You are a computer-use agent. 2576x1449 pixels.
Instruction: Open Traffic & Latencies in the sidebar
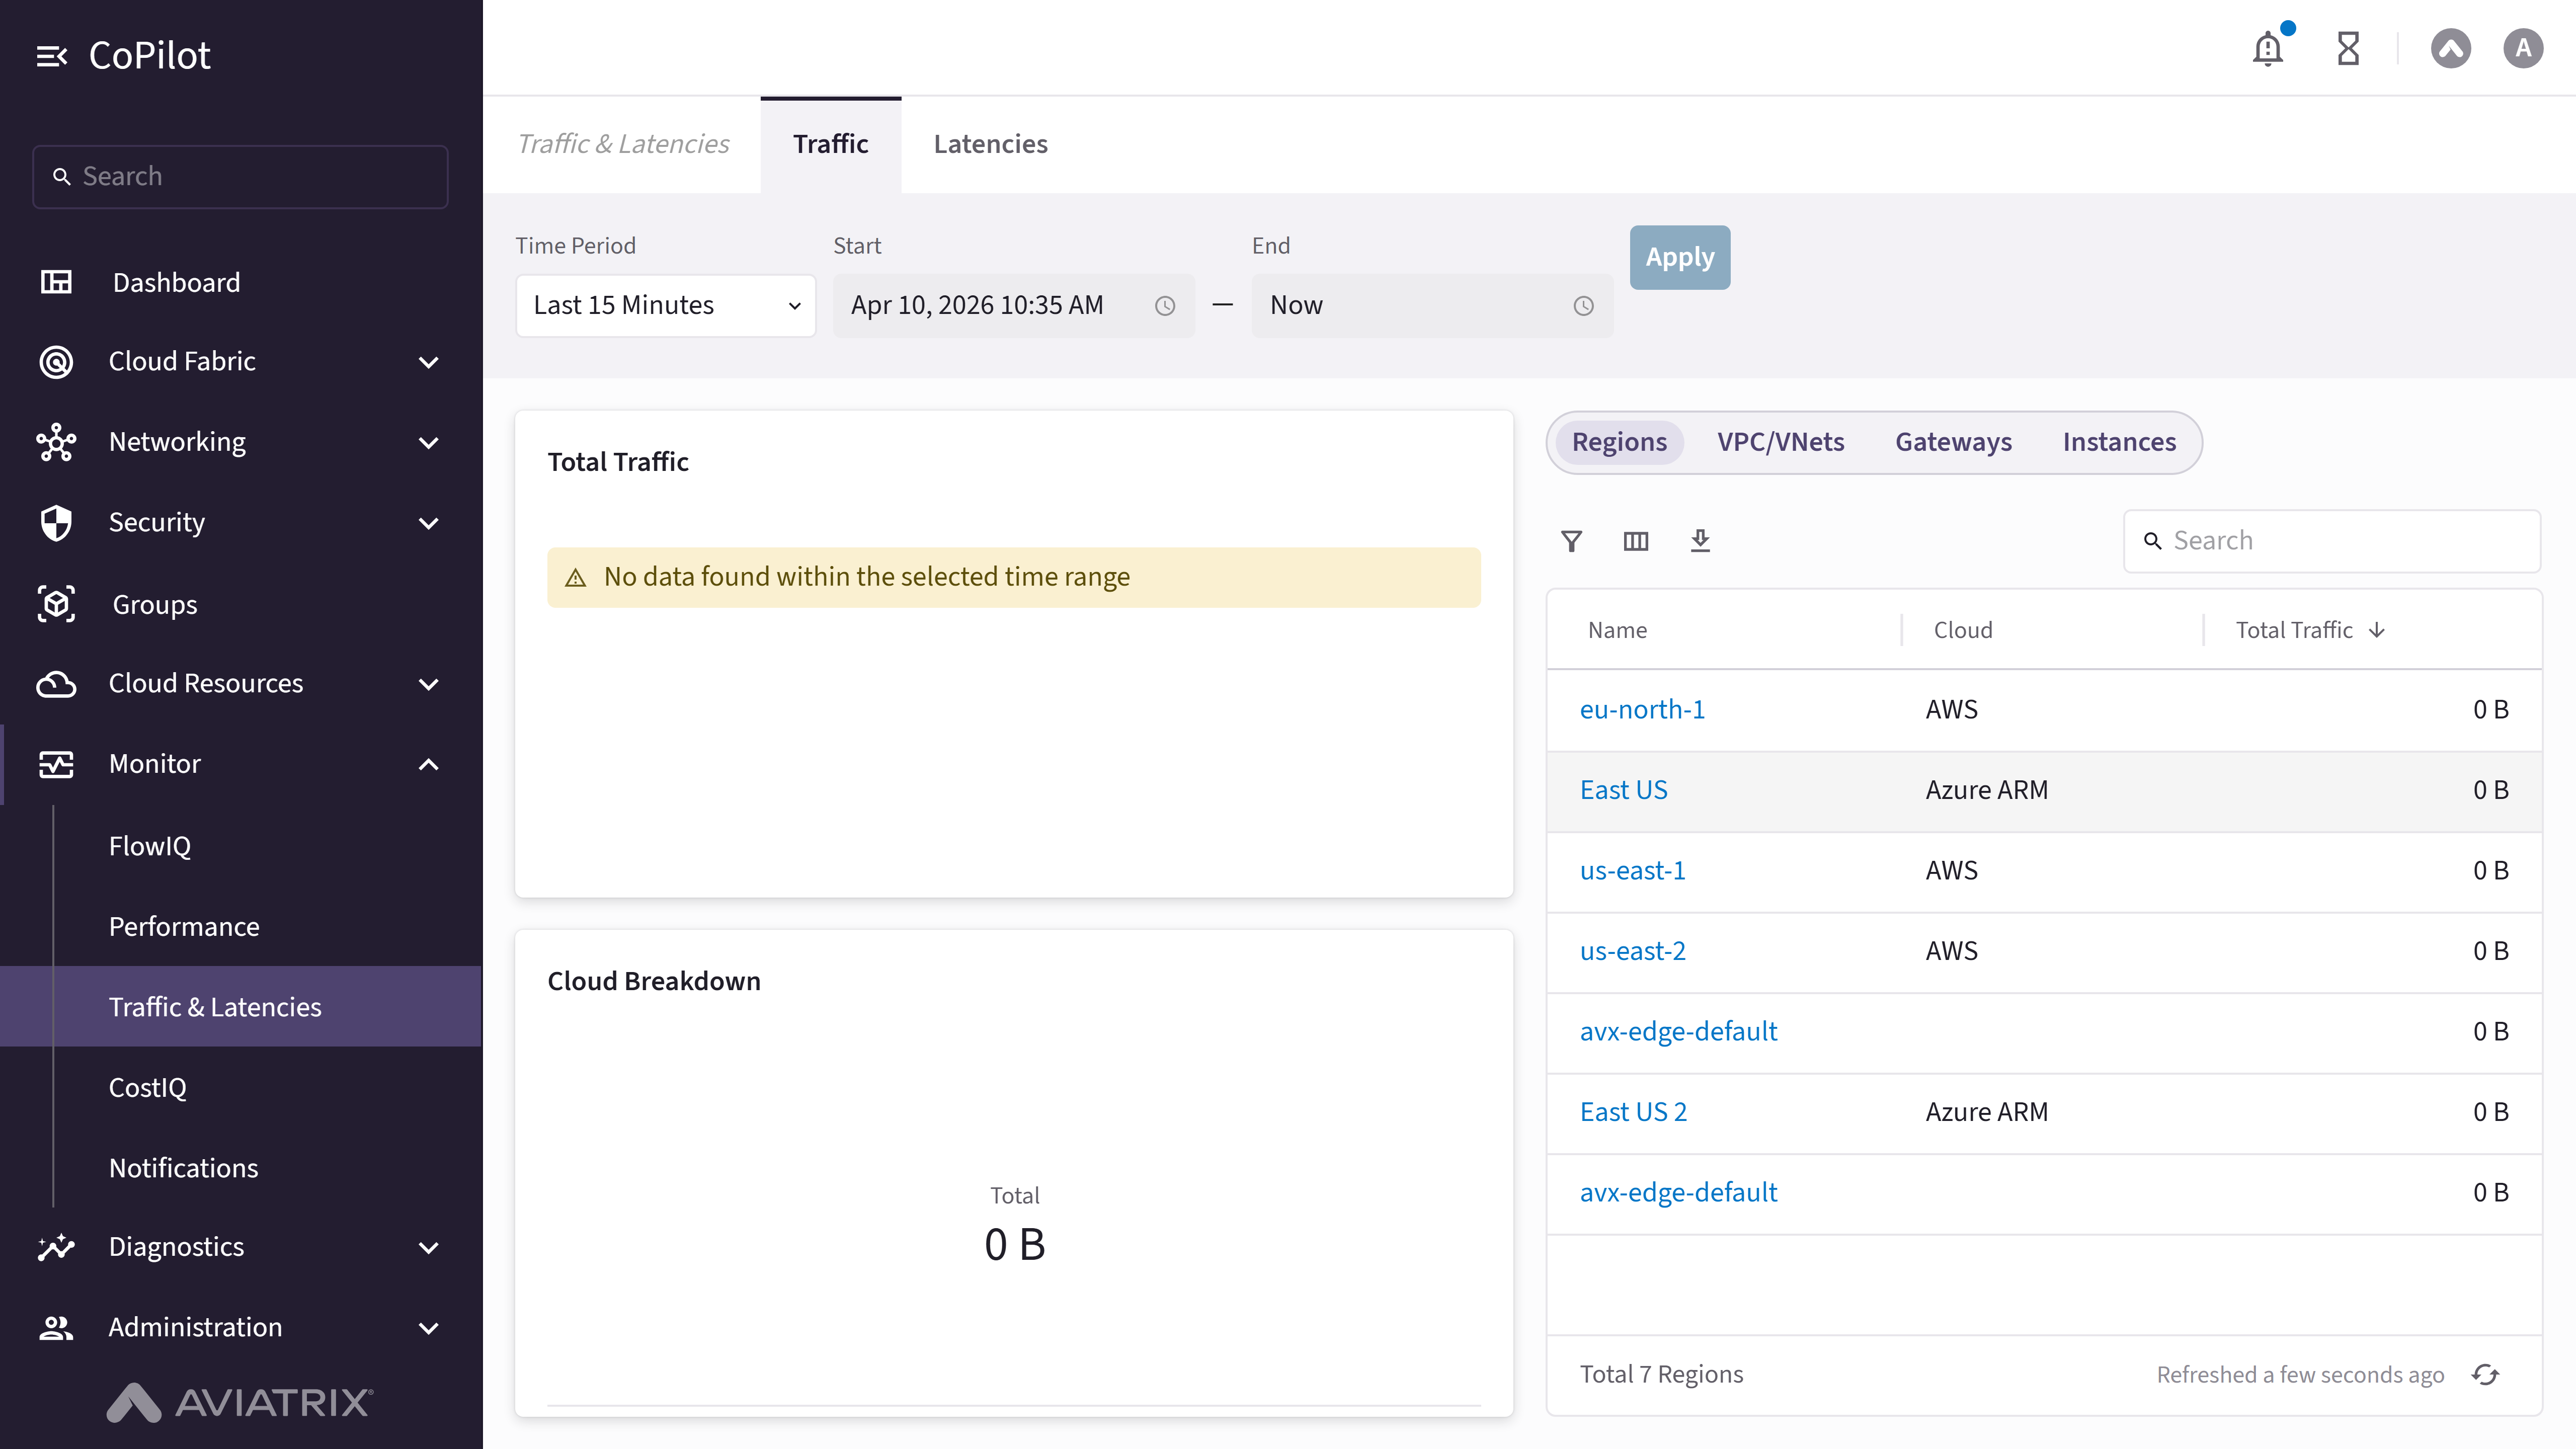[240, 1007]
